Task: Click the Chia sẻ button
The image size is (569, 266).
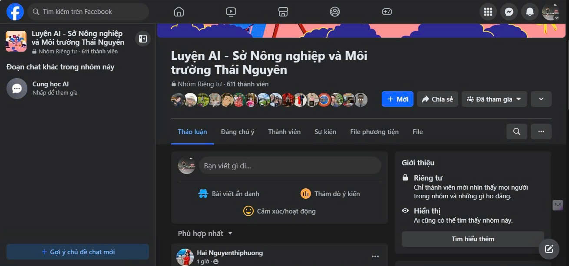Action: [437, 99]
